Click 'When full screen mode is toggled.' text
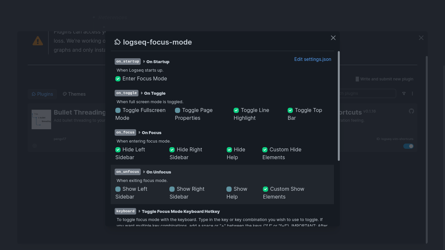445x250 pixels. click(x=150, y=102)
